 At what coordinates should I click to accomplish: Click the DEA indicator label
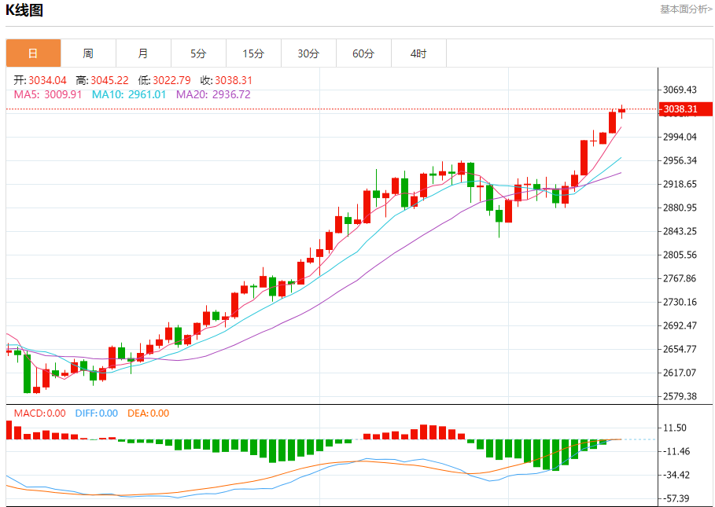coord(148,413)
